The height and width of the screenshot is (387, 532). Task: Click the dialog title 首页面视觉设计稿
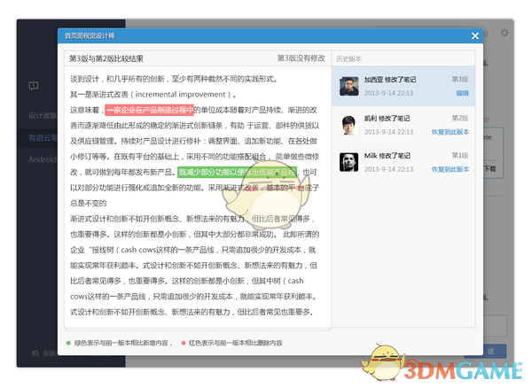(90, 36)
